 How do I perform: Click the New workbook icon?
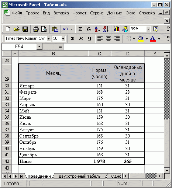pyautogui.click(x=8, y=29)
